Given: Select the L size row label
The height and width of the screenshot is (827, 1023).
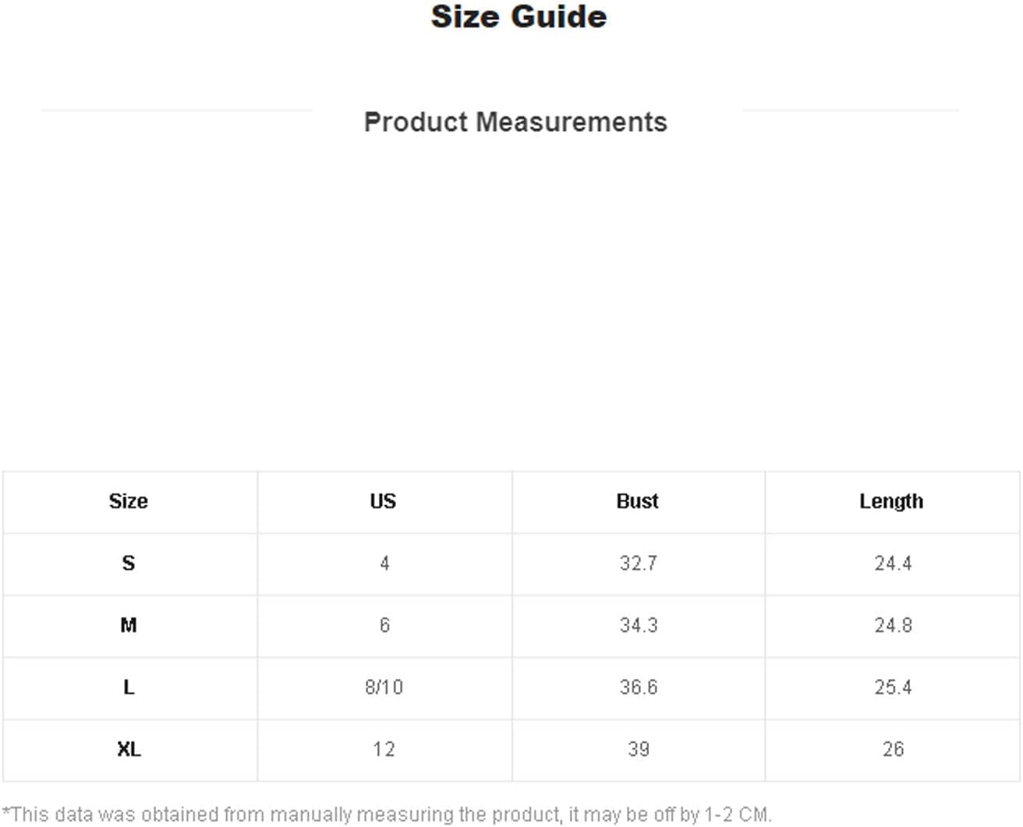Looking at the screenshot, I should pos(129,687).
